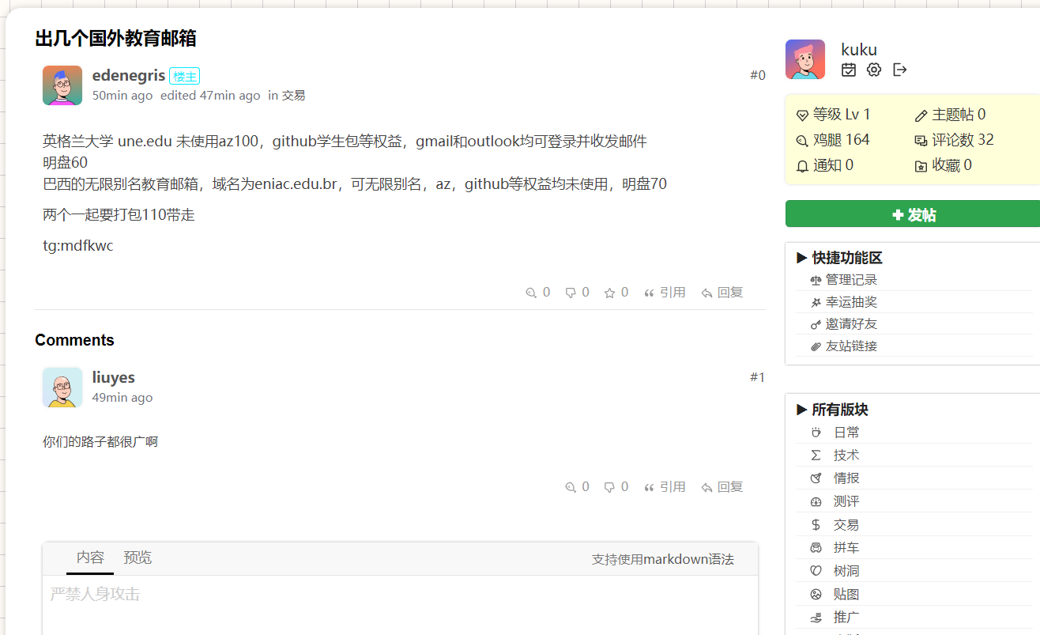Click comment text 你们的路子都很广啊
The height and width of the screenshot is (635, 1040).
[100, 442]
